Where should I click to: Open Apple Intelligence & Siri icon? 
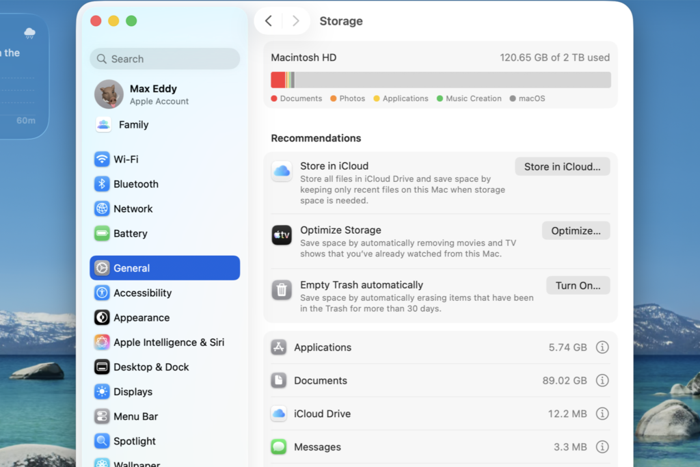coord(102,342)
